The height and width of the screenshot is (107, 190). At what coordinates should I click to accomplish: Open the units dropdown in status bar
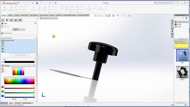click(x=177, y=105)
